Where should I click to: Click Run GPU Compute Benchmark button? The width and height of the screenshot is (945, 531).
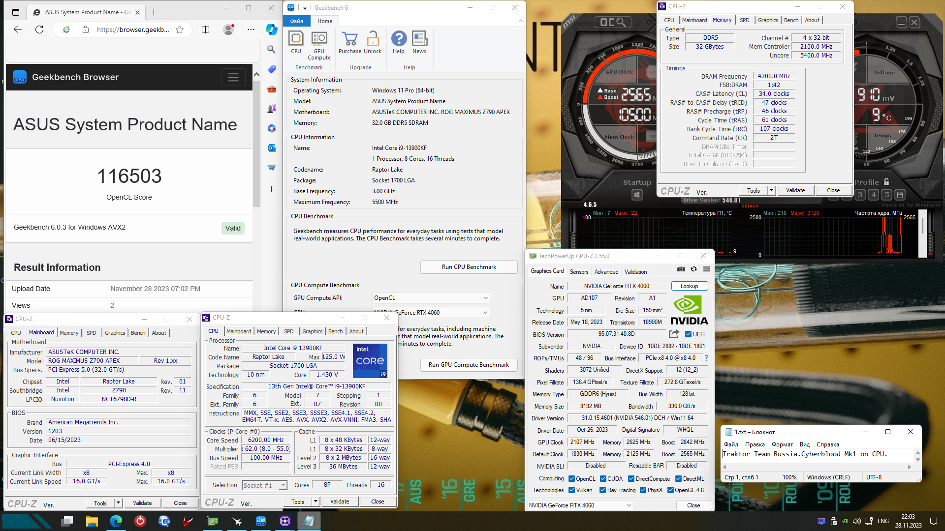469,365
